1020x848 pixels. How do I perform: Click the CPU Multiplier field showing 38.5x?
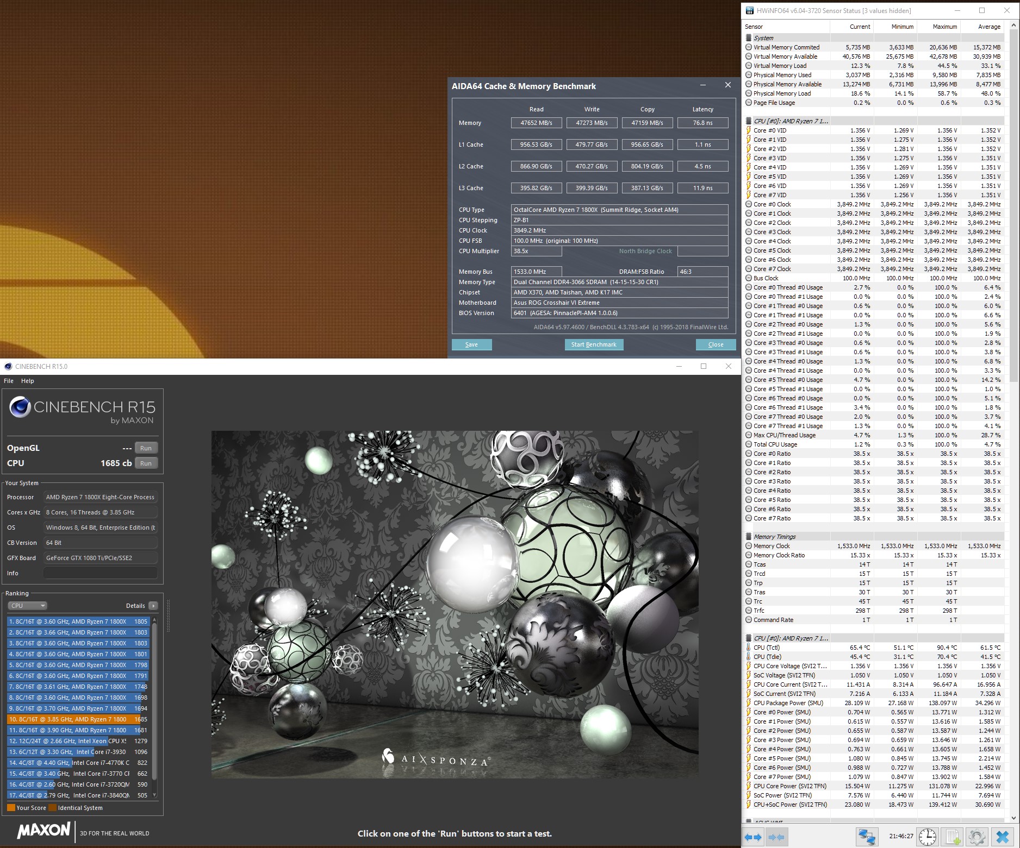tap(537, 251)
